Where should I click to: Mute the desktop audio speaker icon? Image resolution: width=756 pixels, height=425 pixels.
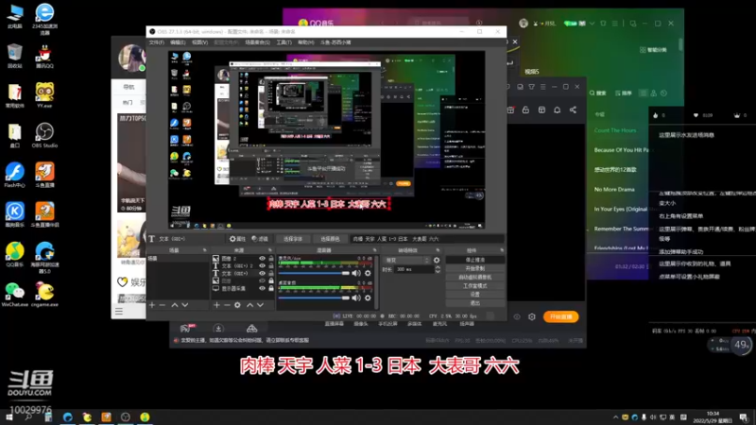tap(356, 298)
